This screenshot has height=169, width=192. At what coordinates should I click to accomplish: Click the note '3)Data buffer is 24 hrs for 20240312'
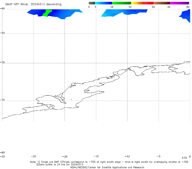click(x=60, y=165)
